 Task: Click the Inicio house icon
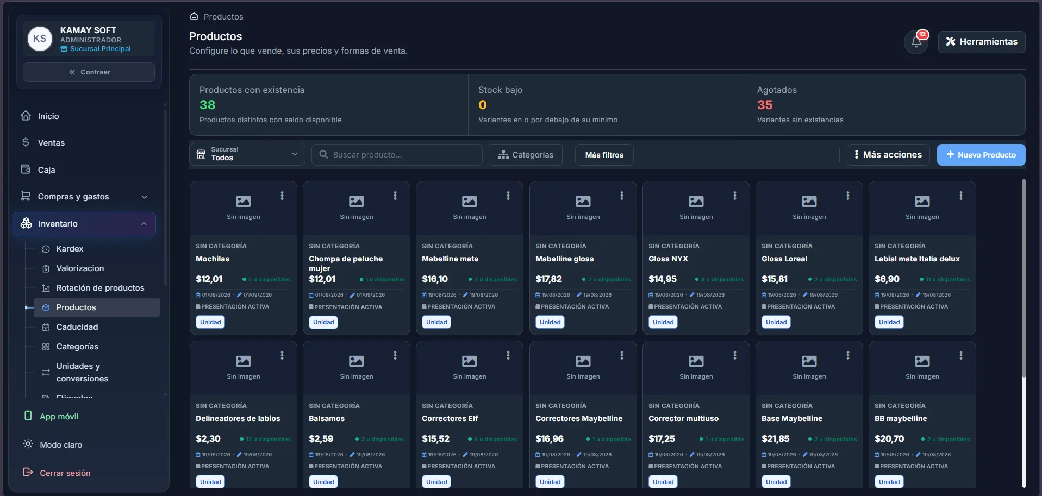pyautogui.click(x=26, y=116)
